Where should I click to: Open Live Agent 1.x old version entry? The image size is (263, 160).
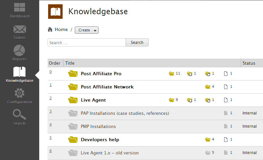pyautogui.click(x=109, y=153)
